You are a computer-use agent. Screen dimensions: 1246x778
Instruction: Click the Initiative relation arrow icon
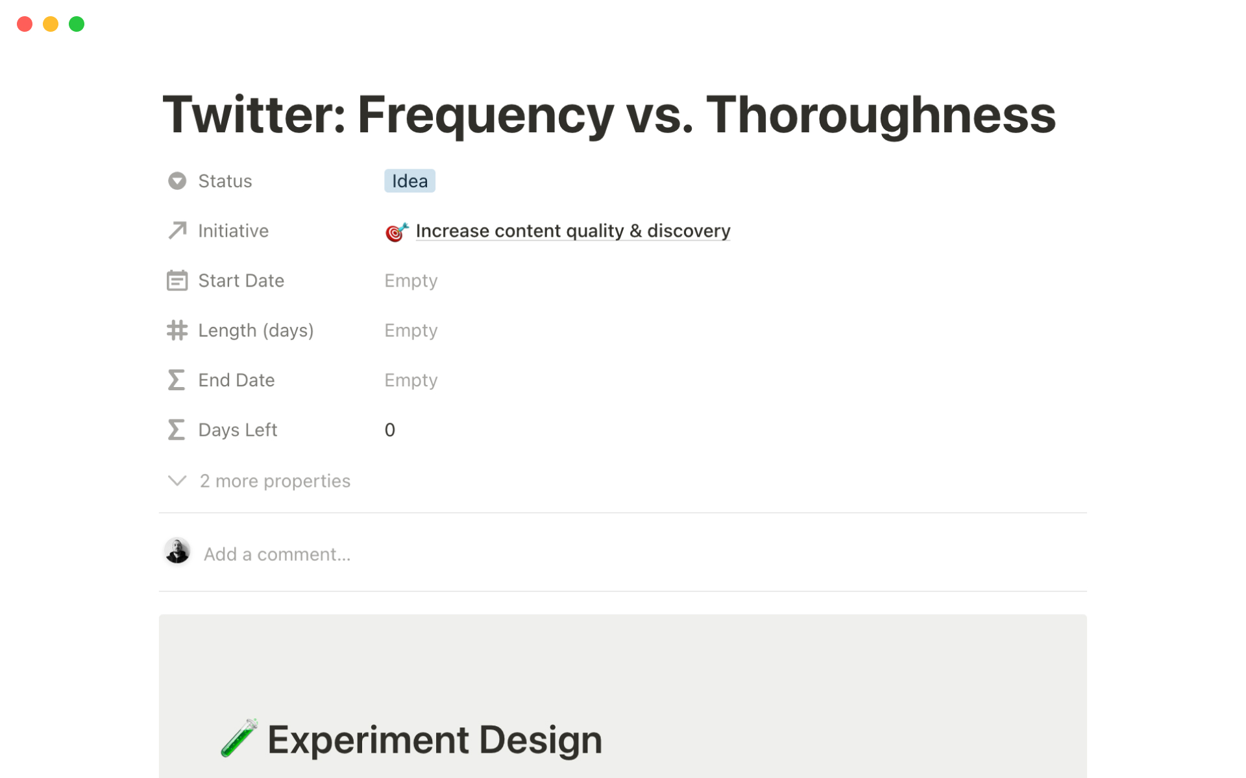pos(177,231)
